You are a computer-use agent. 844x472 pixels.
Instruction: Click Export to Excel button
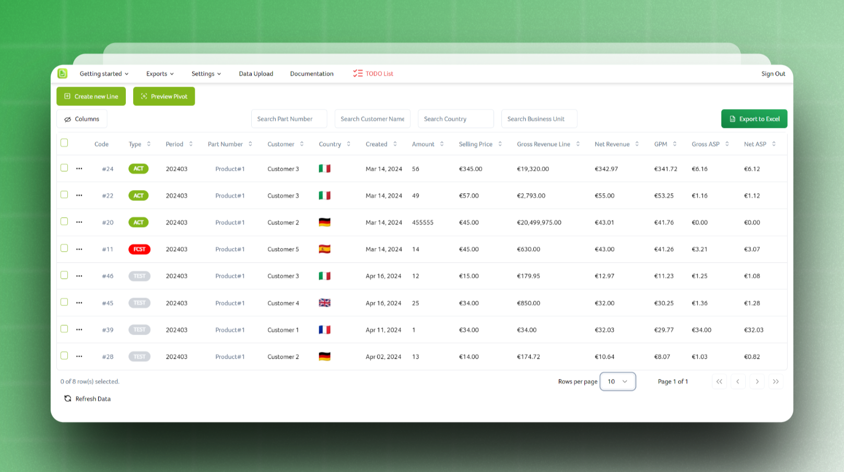tap(754, 119)
